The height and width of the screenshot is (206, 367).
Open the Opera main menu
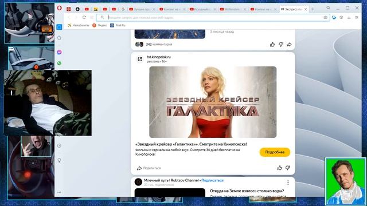point(60,8)
